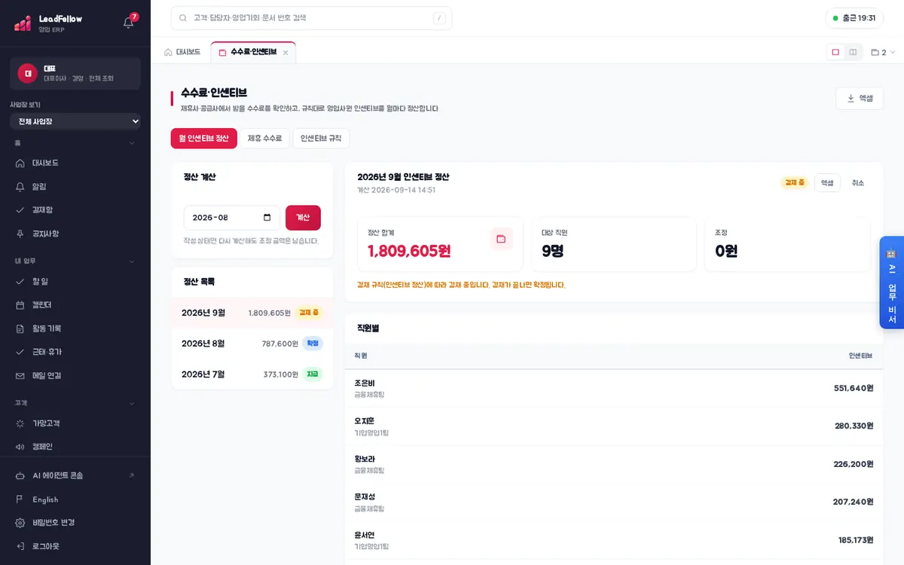Click the 지급 status badge

click(x=313, y=374)
